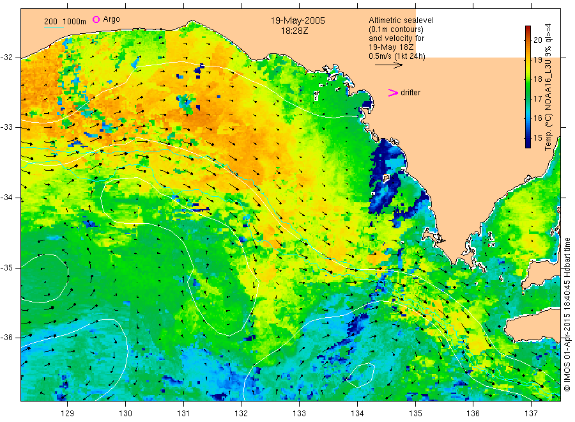The image size is (575, 422).
Task: Click the 'Argo' legend label
Action: pos(111,19)
